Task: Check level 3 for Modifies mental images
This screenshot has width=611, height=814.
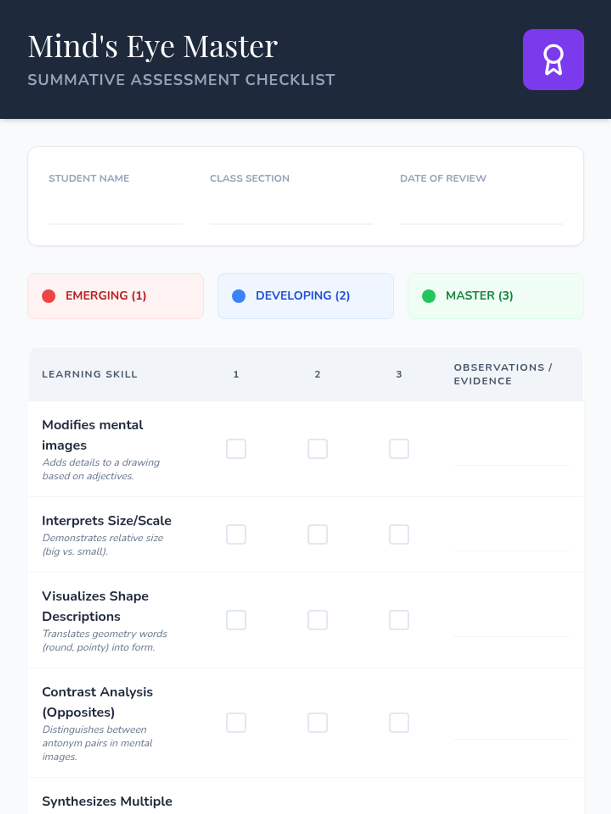Action: point(399,449)
